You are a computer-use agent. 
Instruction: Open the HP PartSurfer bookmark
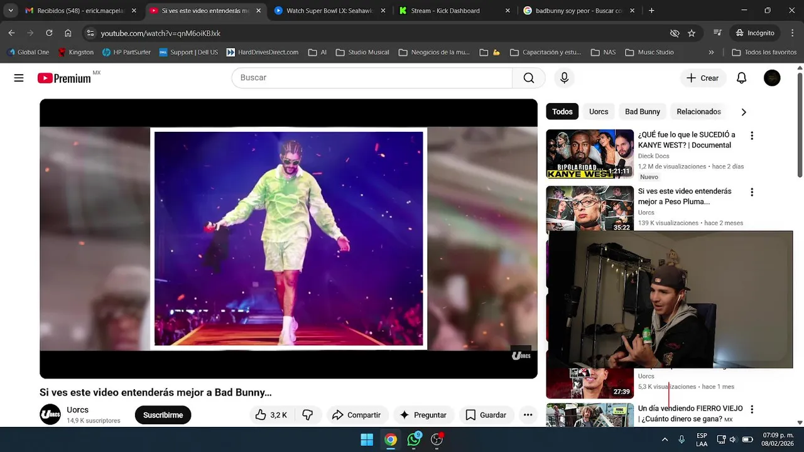coord(126,52)
